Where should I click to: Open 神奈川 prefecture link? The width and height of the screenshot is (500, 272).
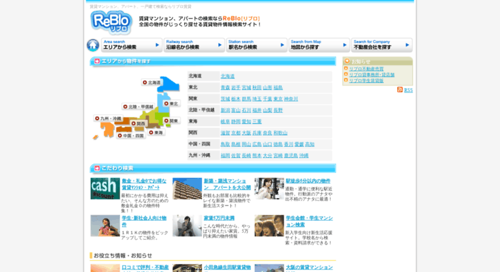(x=291, y=99)
